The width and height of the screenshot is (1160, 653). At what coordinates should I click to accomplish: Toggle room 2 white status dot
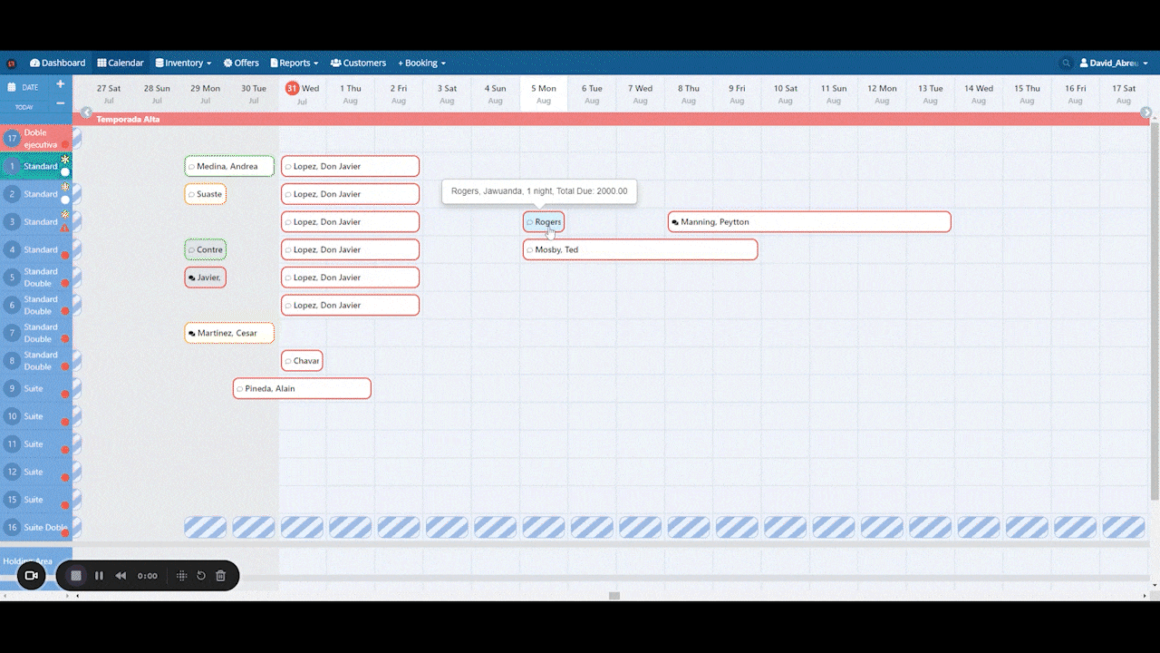point(65,200)
